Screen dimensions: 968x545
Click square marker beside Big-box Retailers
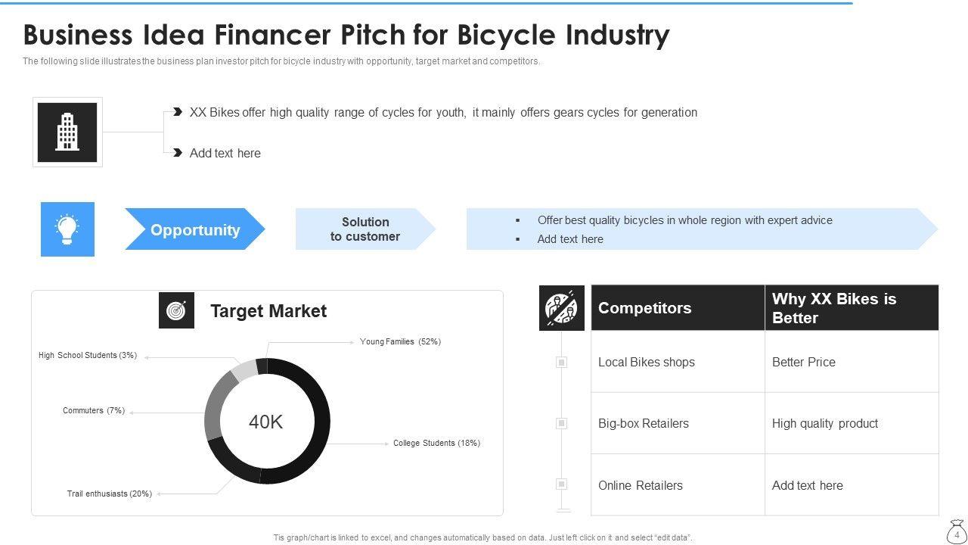(561, 424)
